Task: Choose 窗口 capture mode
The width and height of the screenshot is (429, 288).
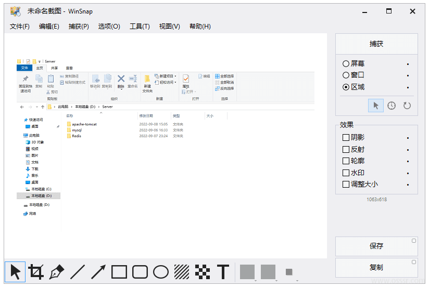Action: point(354,75)
